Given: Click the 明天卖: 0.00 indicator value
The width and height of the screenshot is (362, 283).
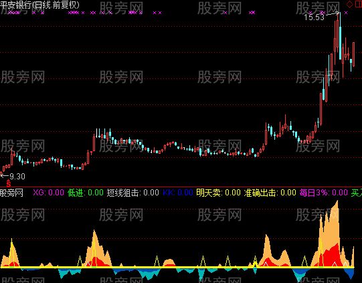Looking at the screenshot, I should click(x=218, y=193).
